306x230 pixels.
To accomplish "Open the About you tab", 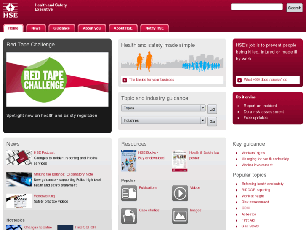I will (92, 28).
